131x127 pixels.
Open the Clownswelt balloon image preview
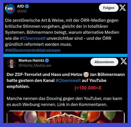click(66, 117)
